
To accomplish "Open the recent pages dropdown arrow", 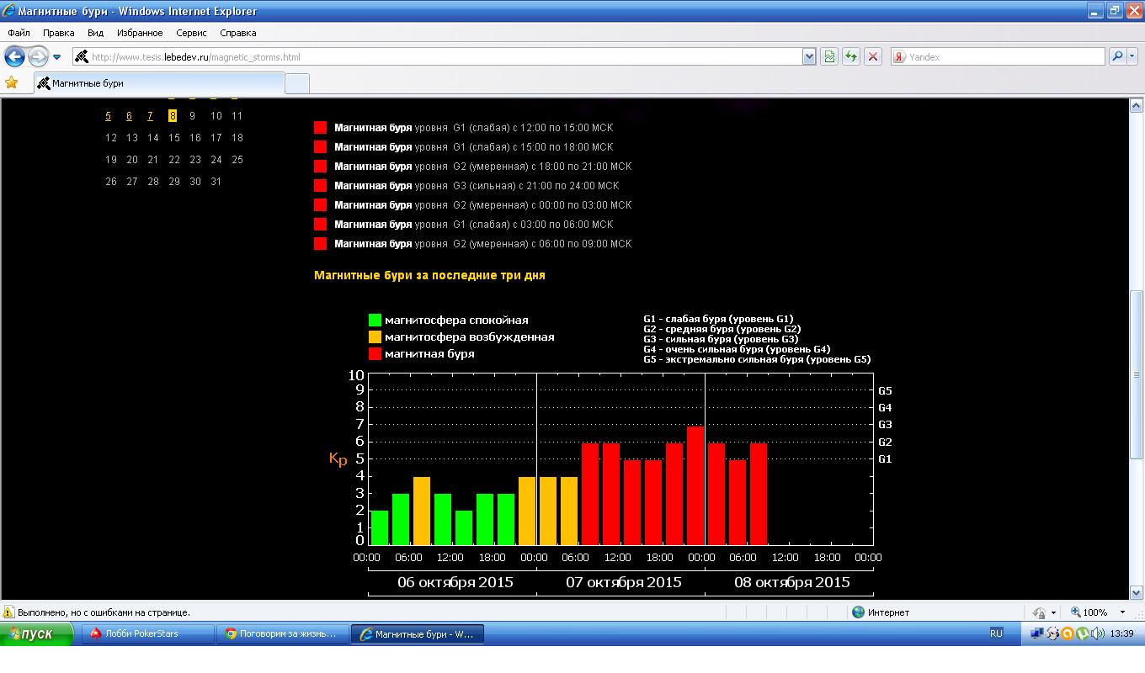I will (x=56, y=57).
